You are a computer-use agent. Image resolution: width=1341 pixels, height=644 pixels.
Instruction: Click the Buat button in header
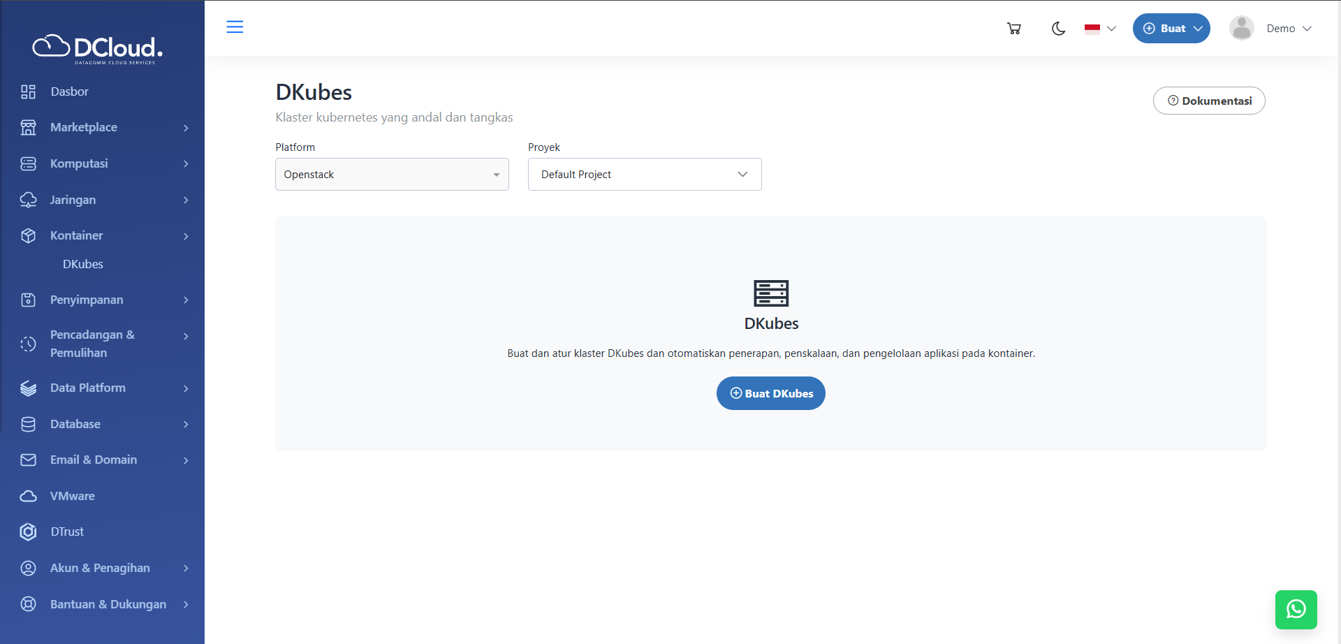tap(1171, 29)
